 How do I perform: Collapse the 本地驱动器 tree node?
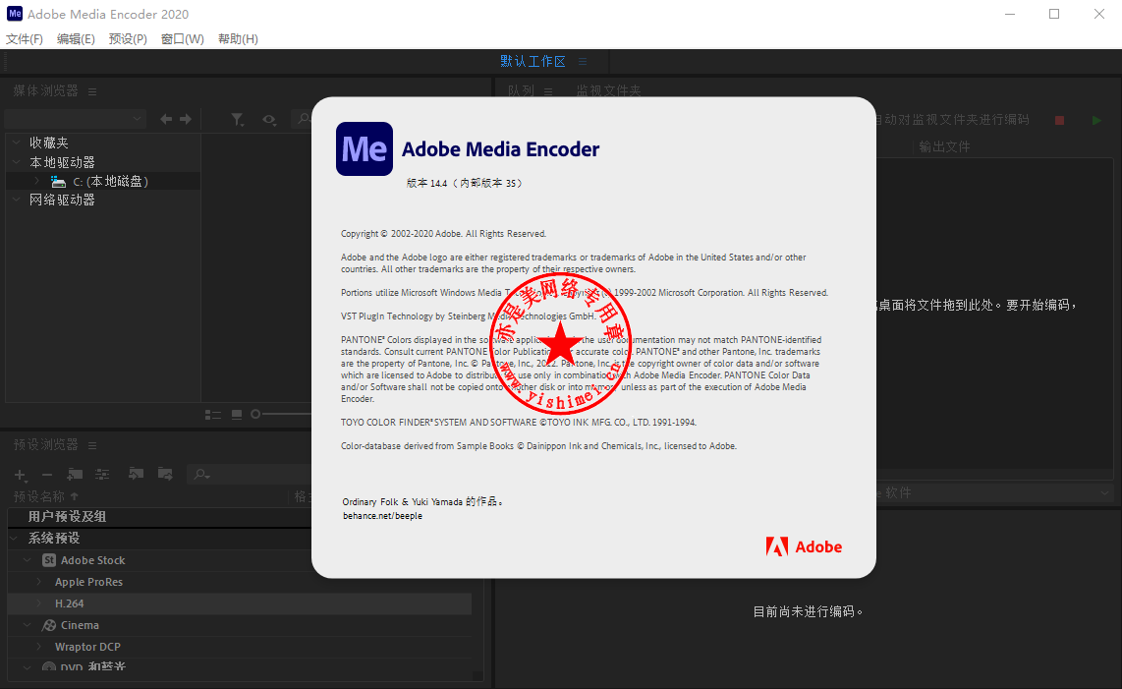(17, 162)
